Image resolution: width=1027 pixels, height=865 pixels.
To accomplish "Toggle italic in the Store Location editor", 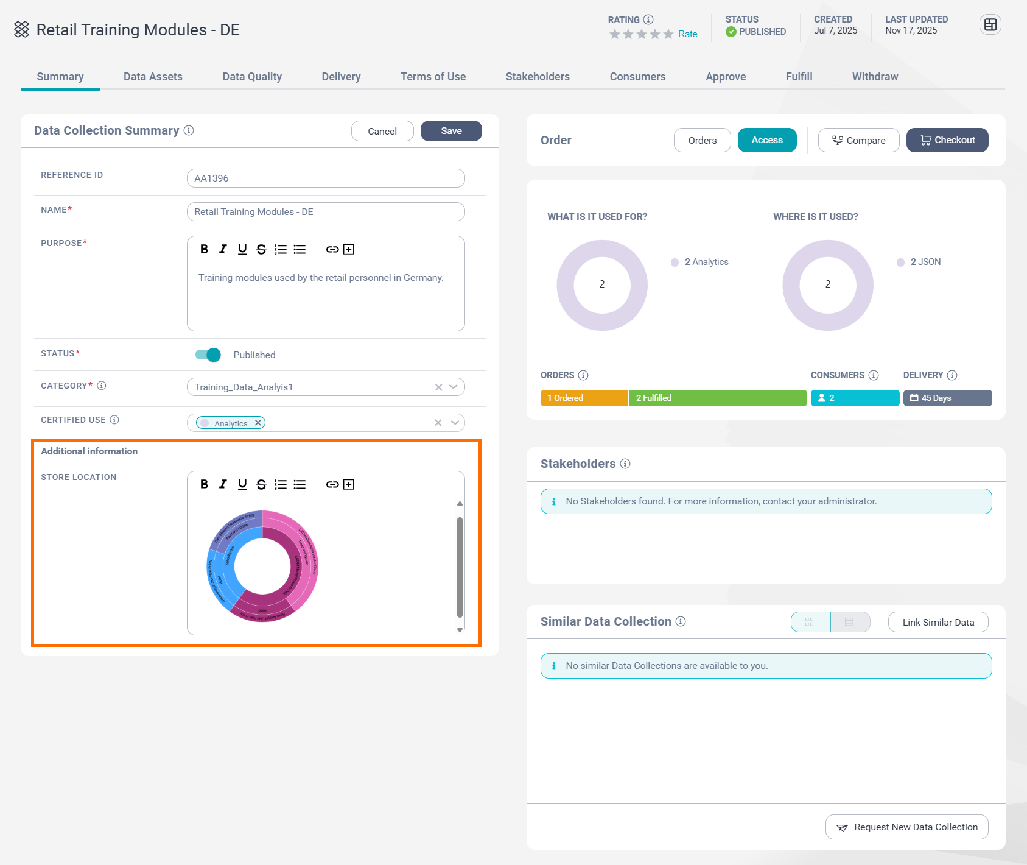I will 223,484.
